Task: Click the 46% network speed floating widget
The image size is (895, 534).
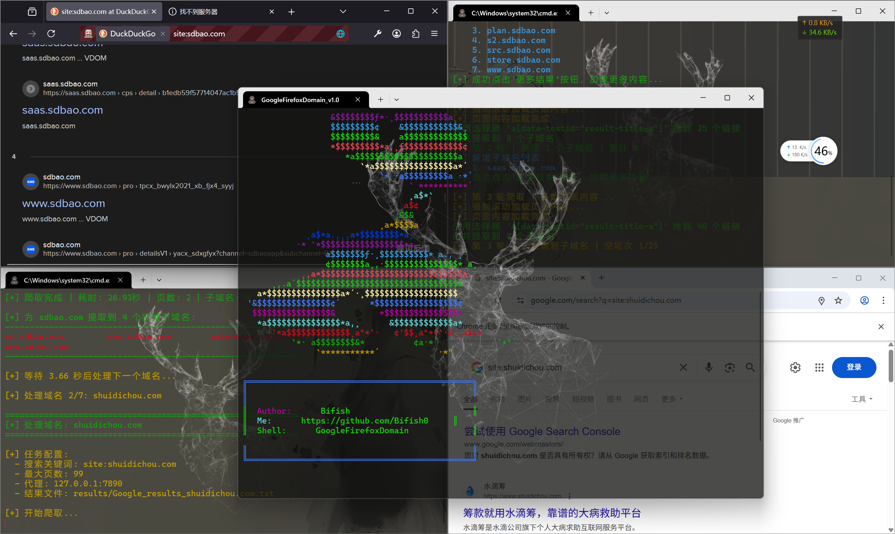Action: 823,151
